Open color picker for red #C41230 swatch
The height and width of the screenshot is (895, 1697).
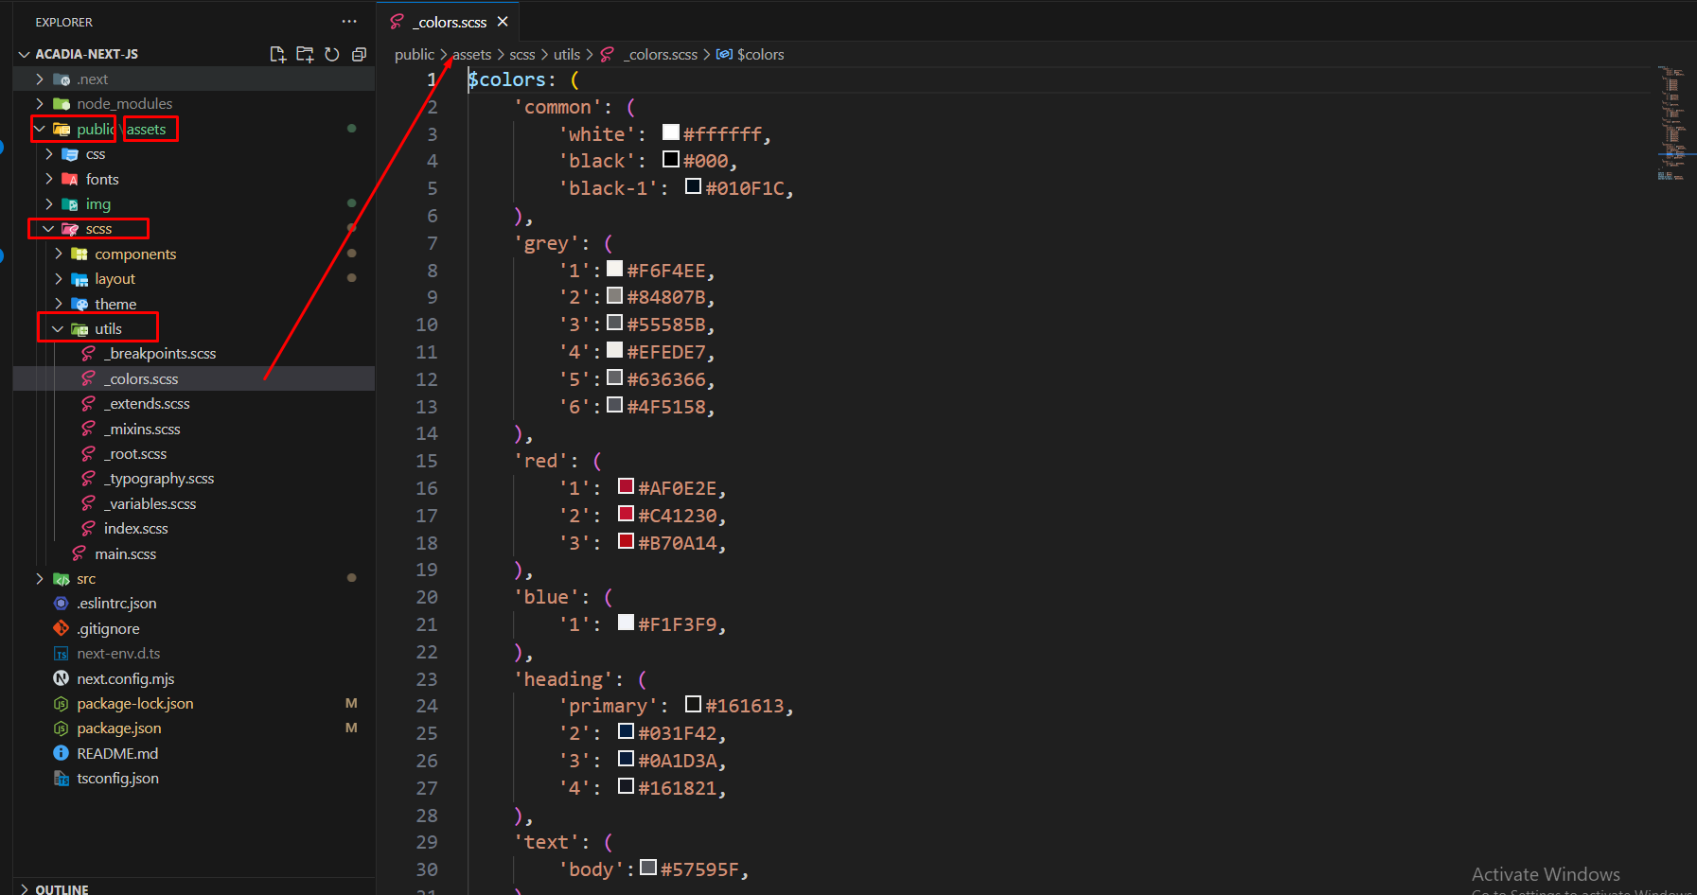(626, 514)
